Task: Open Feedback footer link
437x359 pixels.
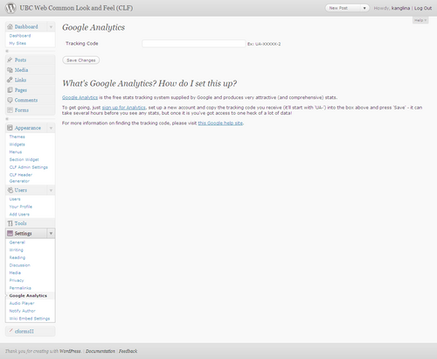Action: tap(128, 351)
